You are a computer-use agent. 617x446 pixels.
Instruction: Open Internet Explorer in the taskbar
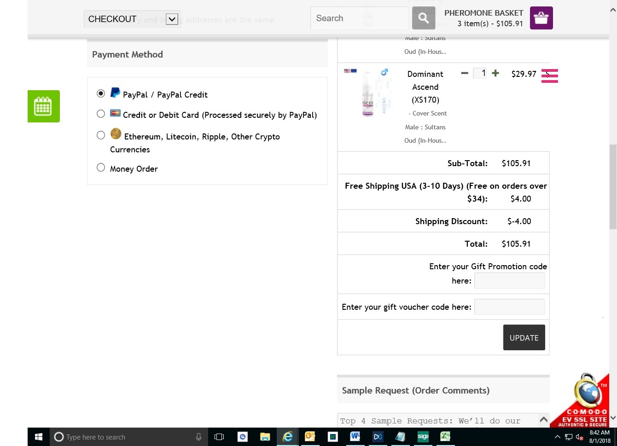[x=288, y=437]
